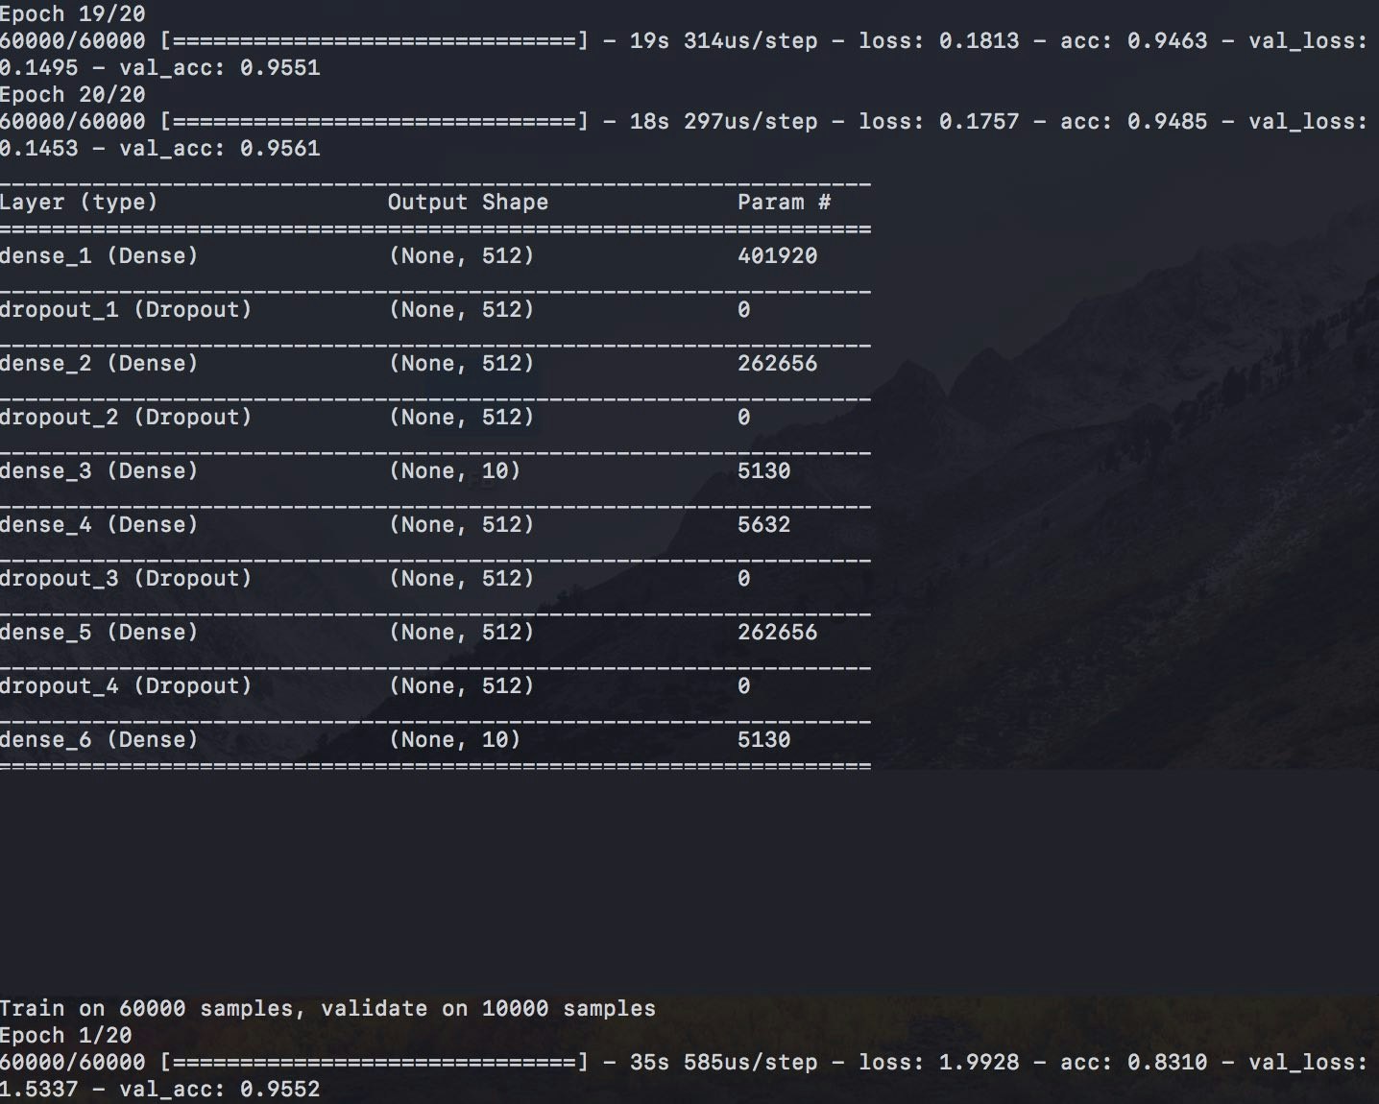Screen dimensions: 1379x1104
Task: Click the dense_2 (Dense) layer name
Action: tap(99, 363)
